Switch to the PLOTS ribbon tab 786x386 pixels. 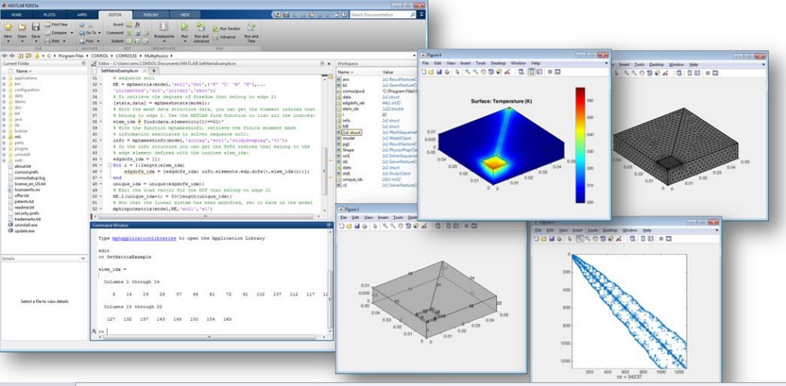click(x=49, y=15)
